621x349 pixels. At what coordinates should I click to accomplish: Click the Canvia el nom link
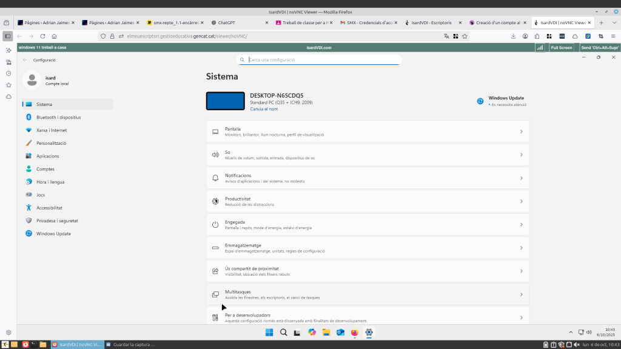click(264, 109)
